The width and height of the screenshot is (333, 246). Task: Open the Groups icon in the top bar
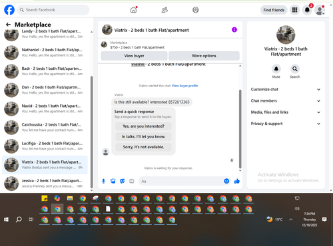pos(196,10)
